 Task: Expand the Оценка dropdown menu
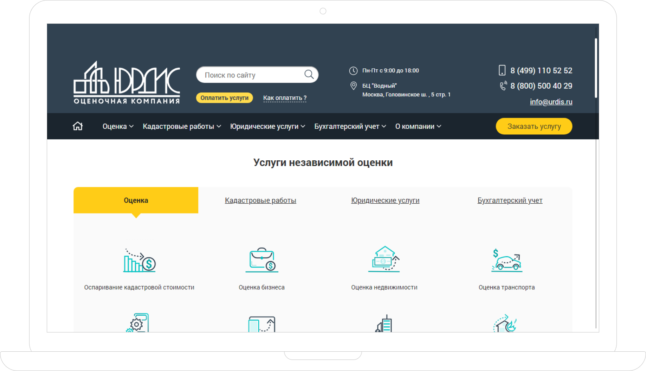click(118, 126)
